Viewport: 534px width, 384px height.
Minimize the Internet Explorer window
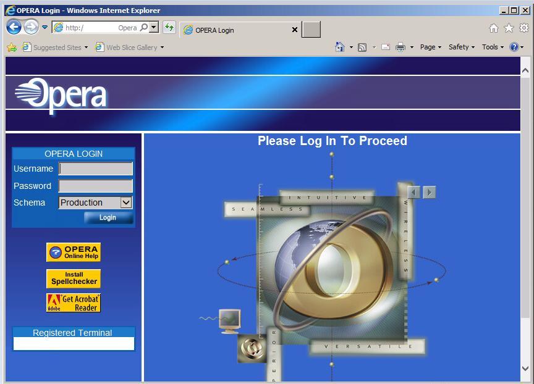504,10
